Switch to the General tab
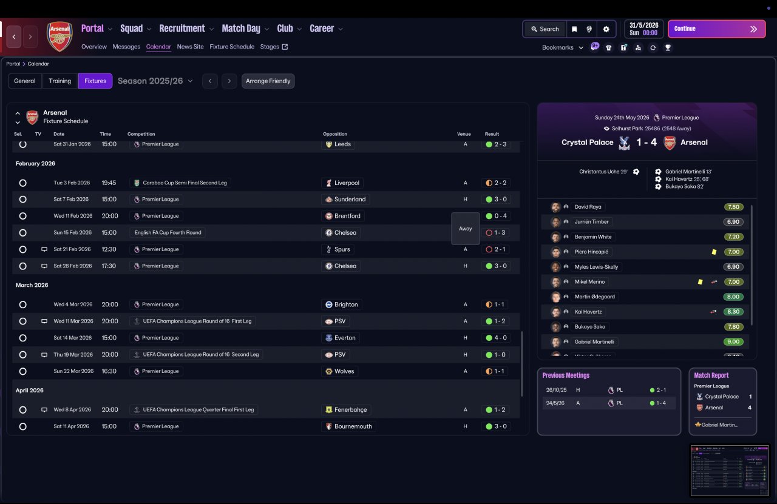Screen dimensions: 777x504 coord(25,81)
